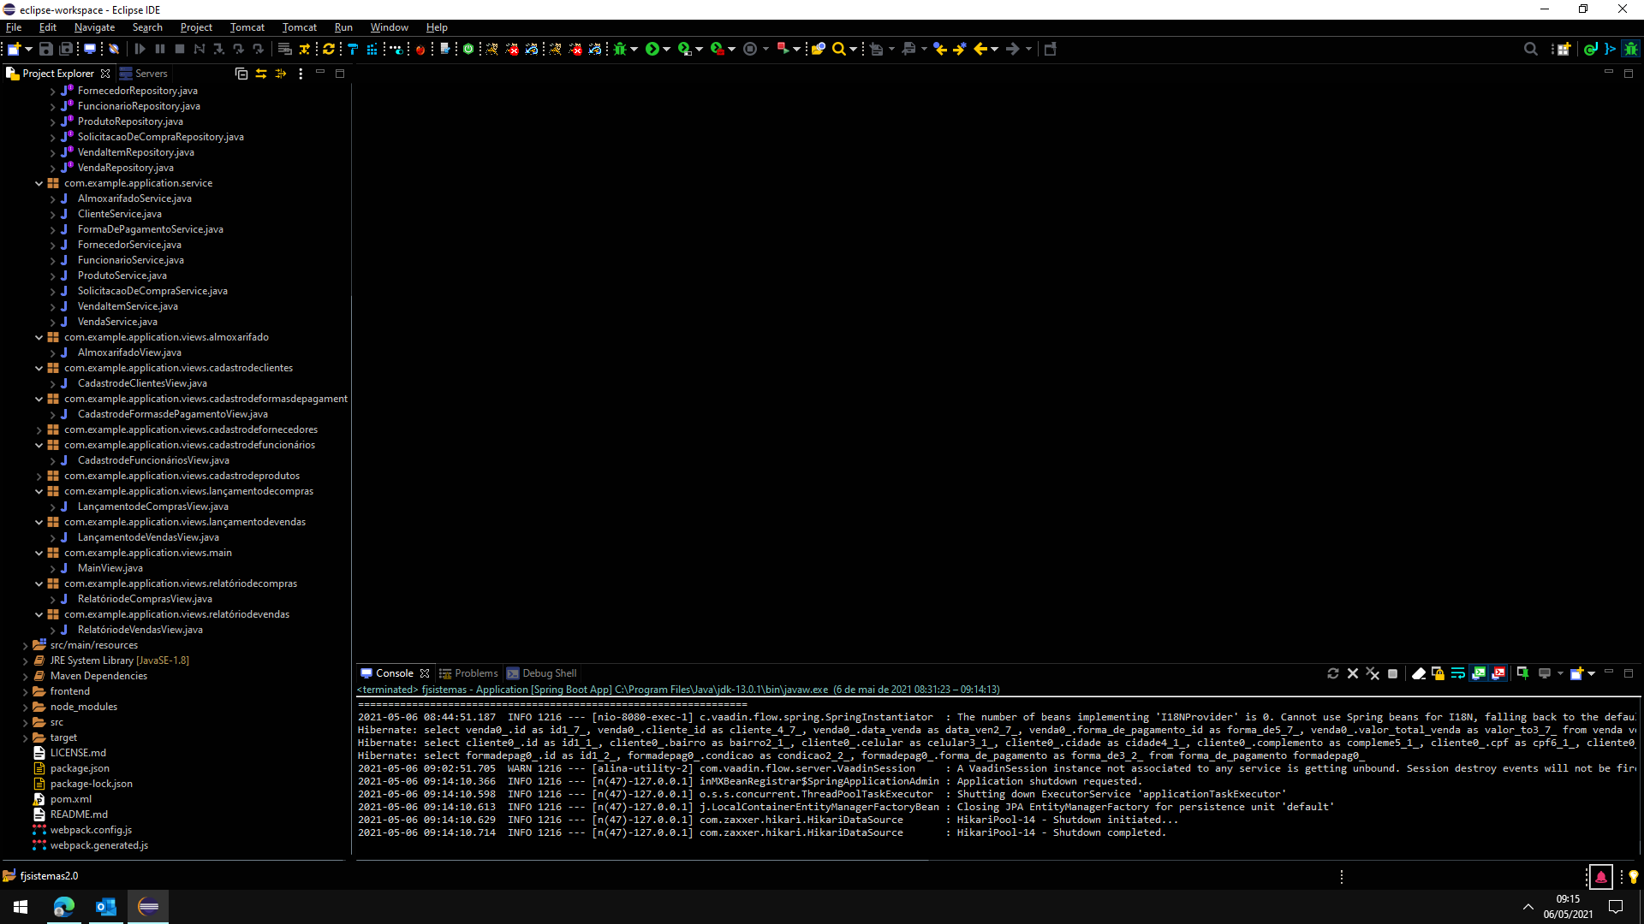Click Remove Launch X icon in console
The height and width of the screenshot is (924, 1644).
click(x=1353, y=673)
